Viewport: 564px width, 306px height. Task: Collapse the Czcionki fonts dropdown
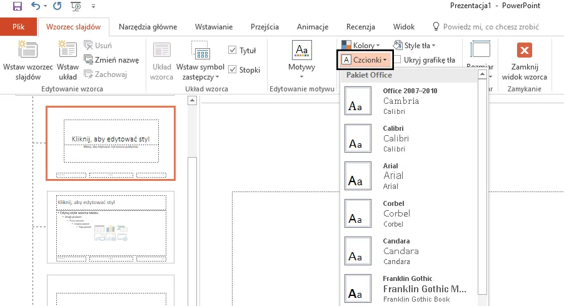coord(366,60)
